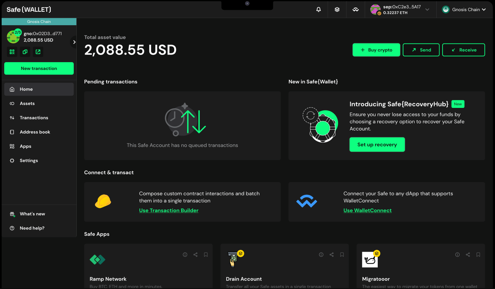The height and width of the screenshot is (289, 495).
Task: Show the Safe address QR code
Action: click(x=12, y=52)
